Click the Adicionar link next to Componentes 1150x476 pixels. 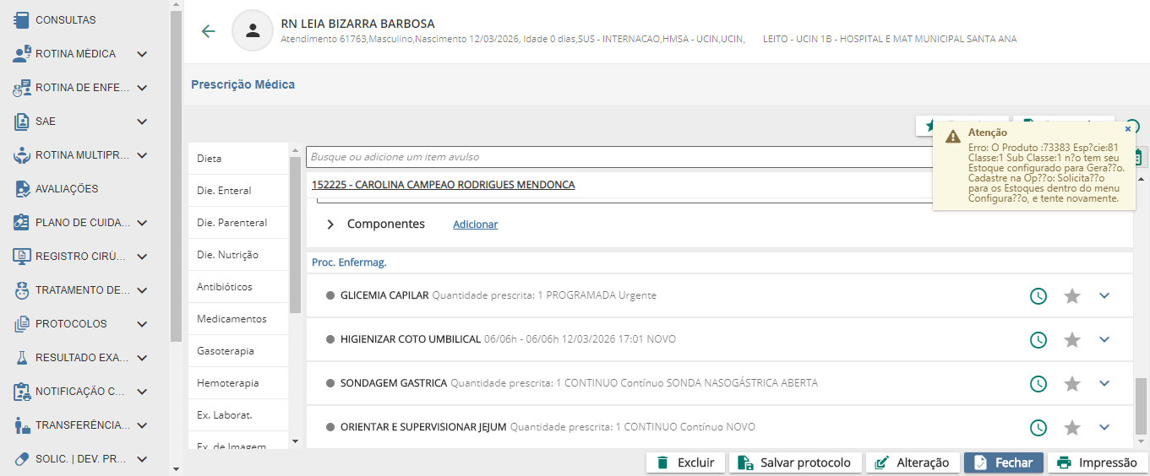coord(475,224)
